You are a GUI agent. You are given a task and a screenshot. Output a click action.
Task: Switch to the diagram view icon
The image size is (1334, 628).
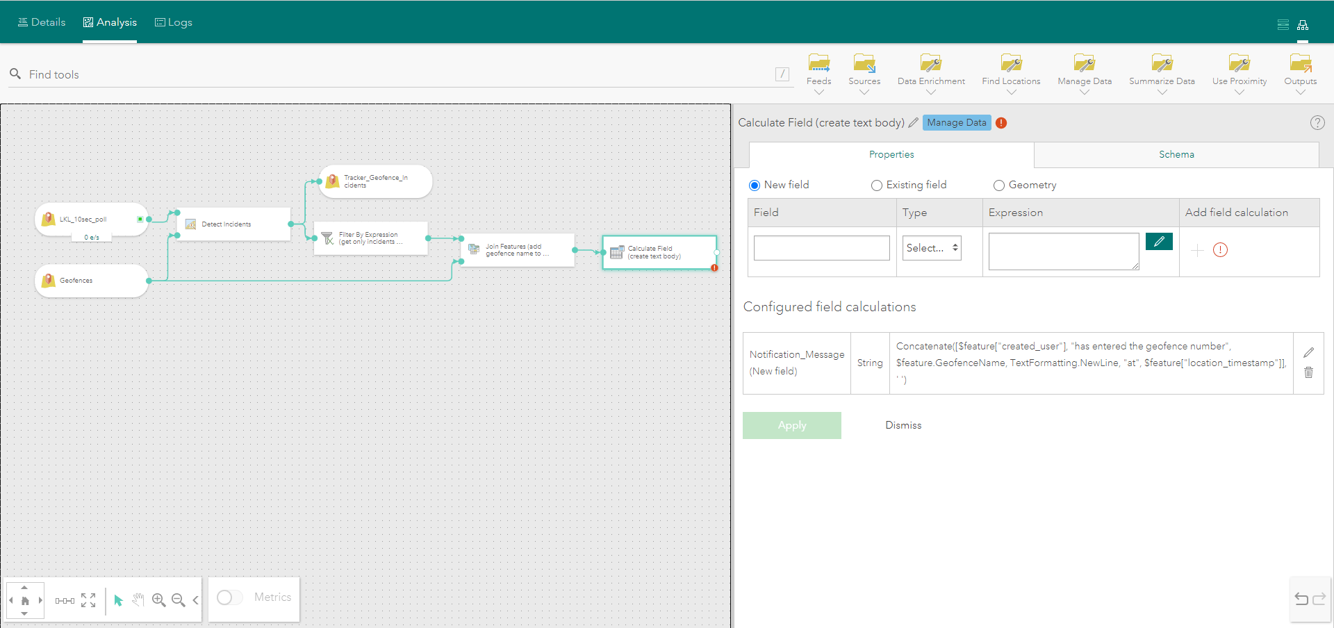click(1304, 24)
